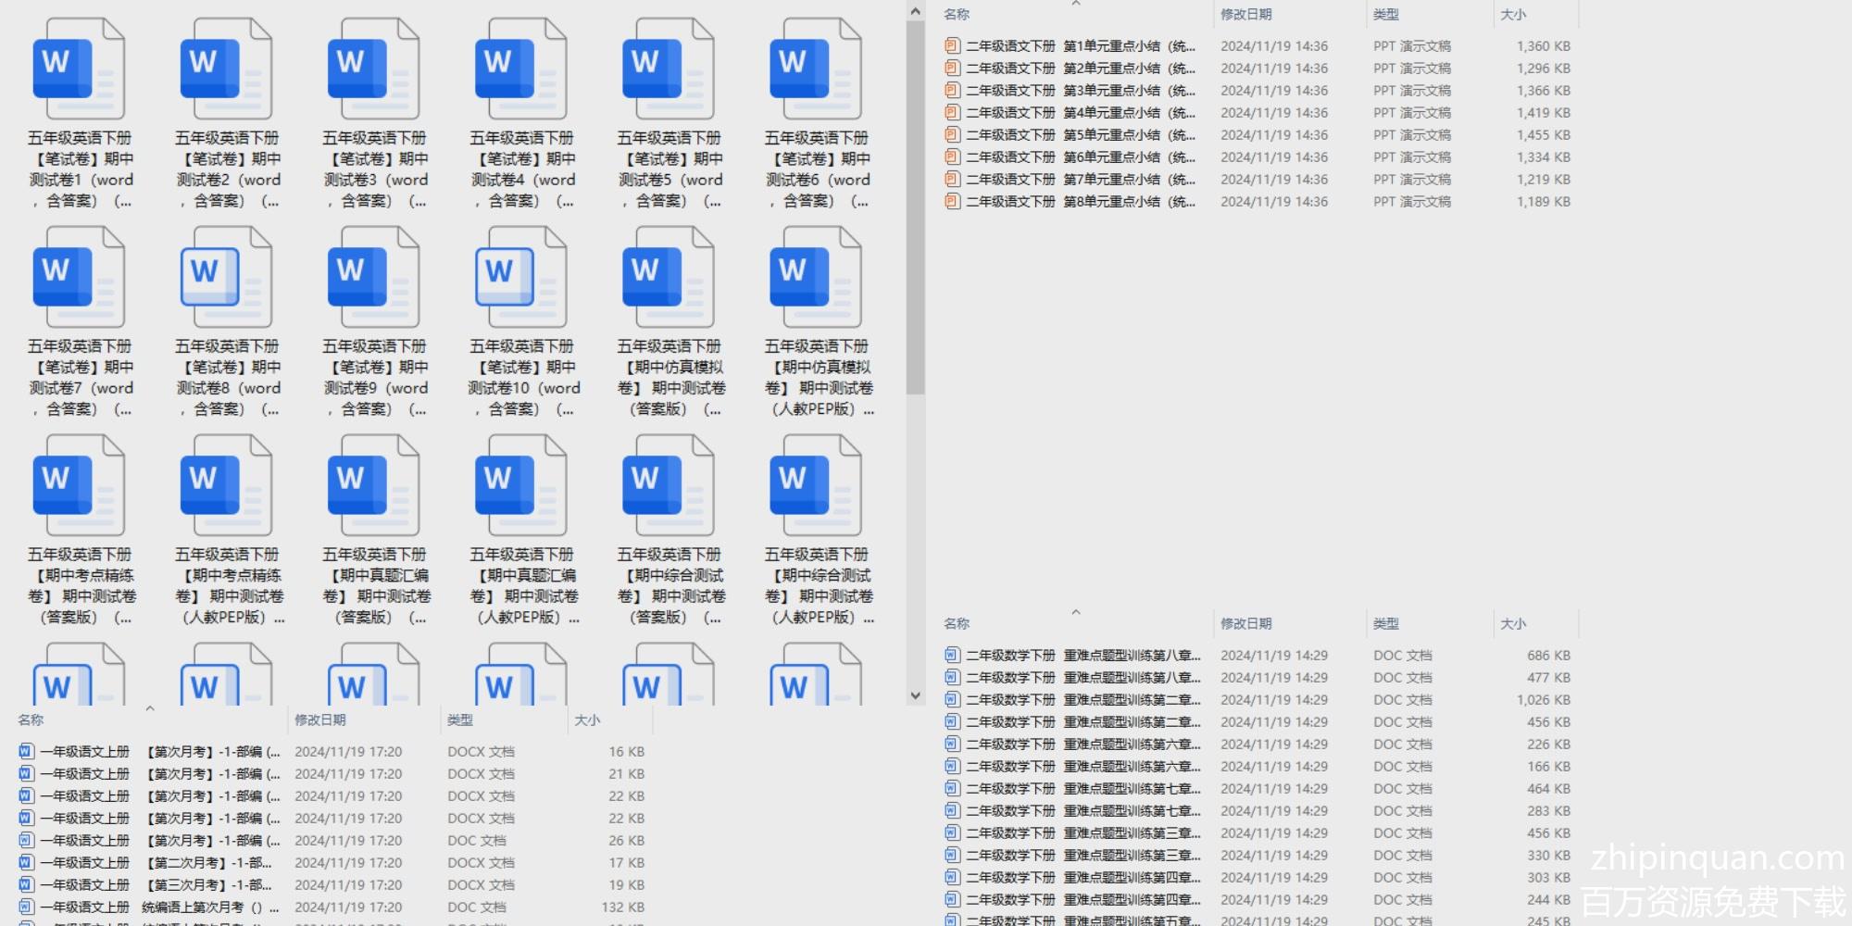Click the 期中测试卷10 Word file icon
This screenshot has width=1852, height=926.
click(521, 278)
